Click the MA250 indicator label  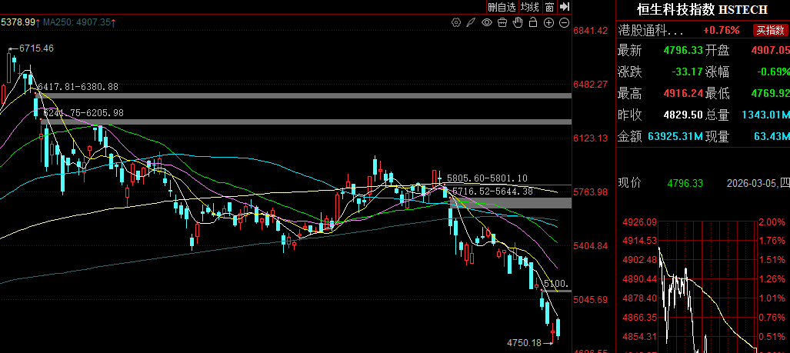[x=77, y=22]
